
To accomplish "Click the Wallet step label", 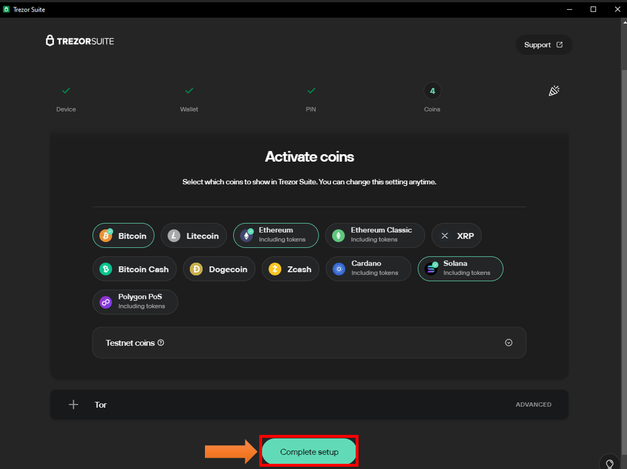I will coord(189,109).
